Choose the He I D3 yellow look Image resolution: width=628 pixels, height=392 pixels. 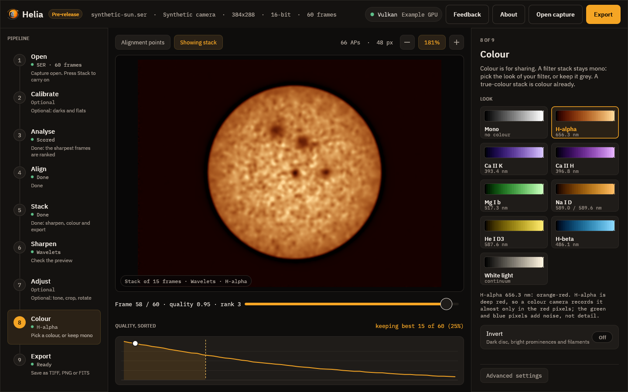[x=514, y=232]
